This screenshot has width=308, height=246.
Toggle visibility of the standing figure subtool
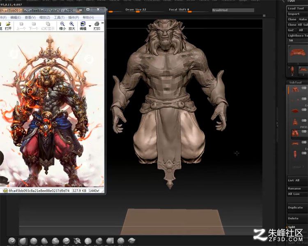tap(304, 121)
